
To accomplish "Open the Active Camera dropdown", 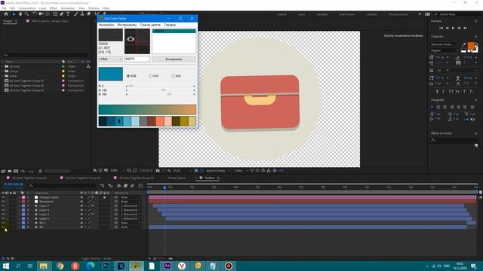I will [217, 171].
